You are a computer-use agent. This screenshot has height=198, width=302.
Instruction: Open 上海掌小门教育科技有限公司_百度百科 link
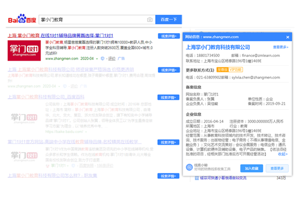tap(46, 97)
